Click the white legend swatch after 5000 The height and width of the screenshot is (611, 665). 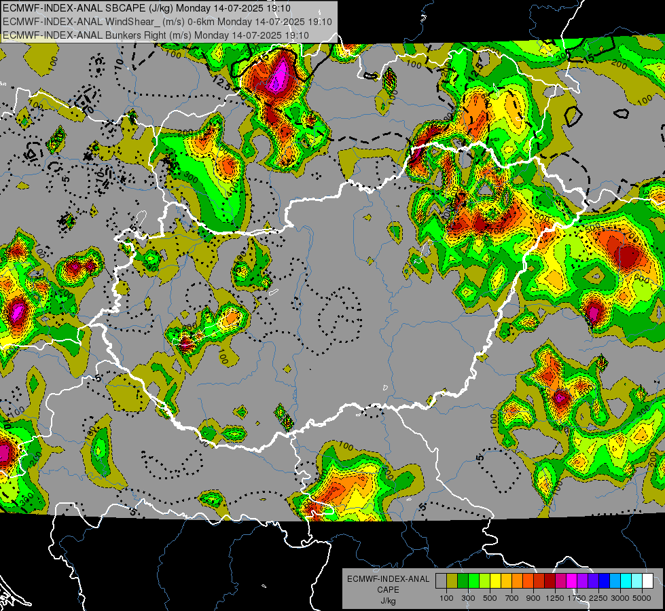click(647, 580)
